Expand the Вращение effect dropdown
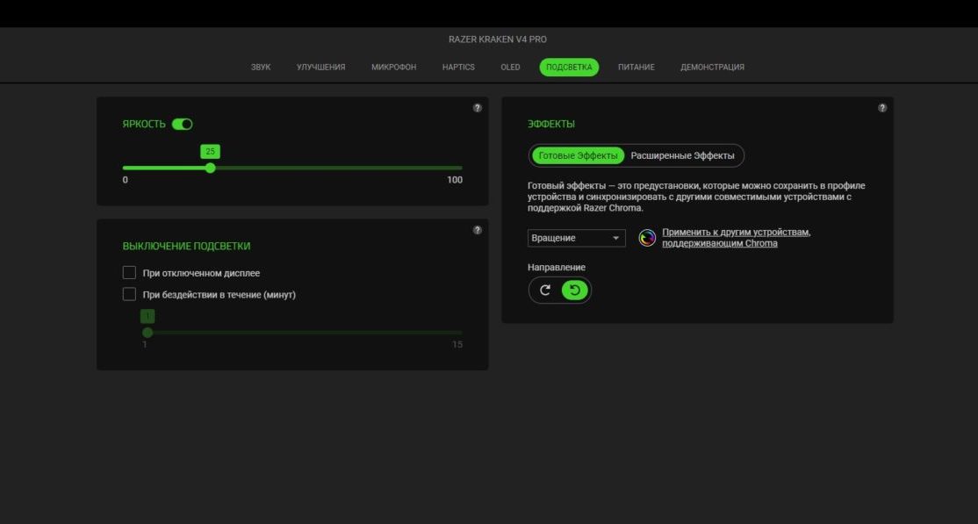Viewport: 978px width, 524px height. (576, 238)
